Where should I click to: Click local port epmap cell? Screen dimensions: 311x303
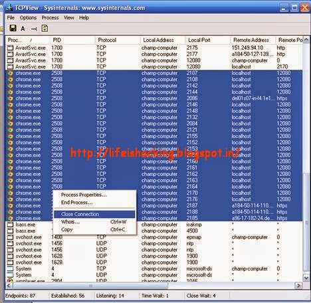point(193,237)
